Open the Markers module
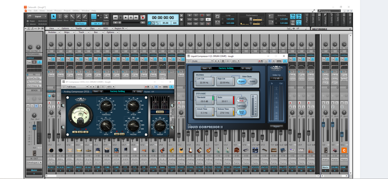 325,20
